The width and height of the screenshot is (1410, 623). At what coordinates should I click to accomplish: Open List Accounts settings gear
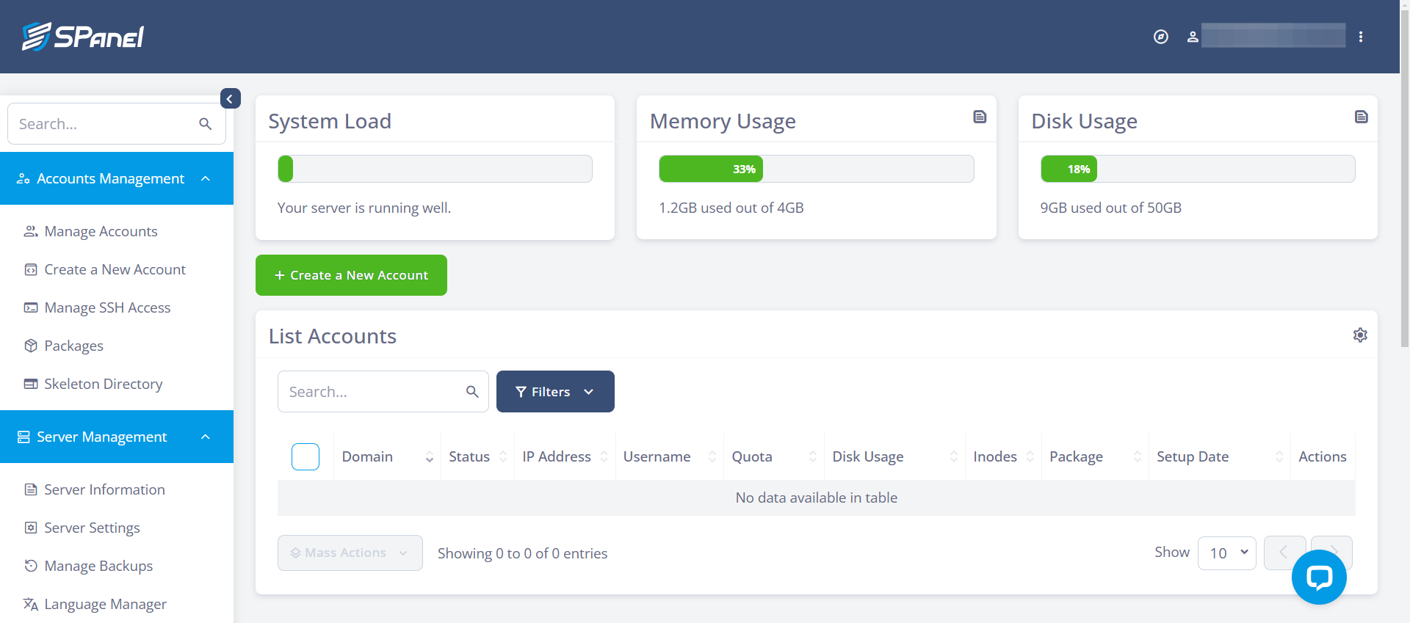[1360, 335]
